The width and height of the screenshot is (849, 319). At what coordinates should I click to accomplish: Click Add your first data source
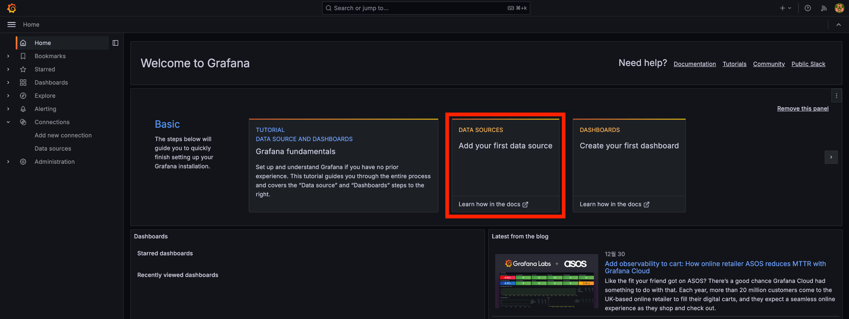point(505,146)
